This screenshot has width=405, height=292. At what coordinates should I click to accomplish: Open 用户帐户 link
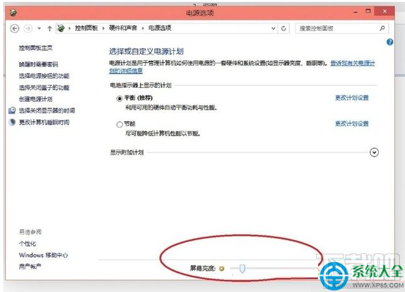30,267
